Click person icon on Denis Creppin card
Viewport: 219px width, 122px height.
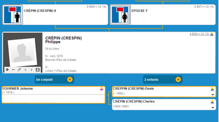click(212, 89)
